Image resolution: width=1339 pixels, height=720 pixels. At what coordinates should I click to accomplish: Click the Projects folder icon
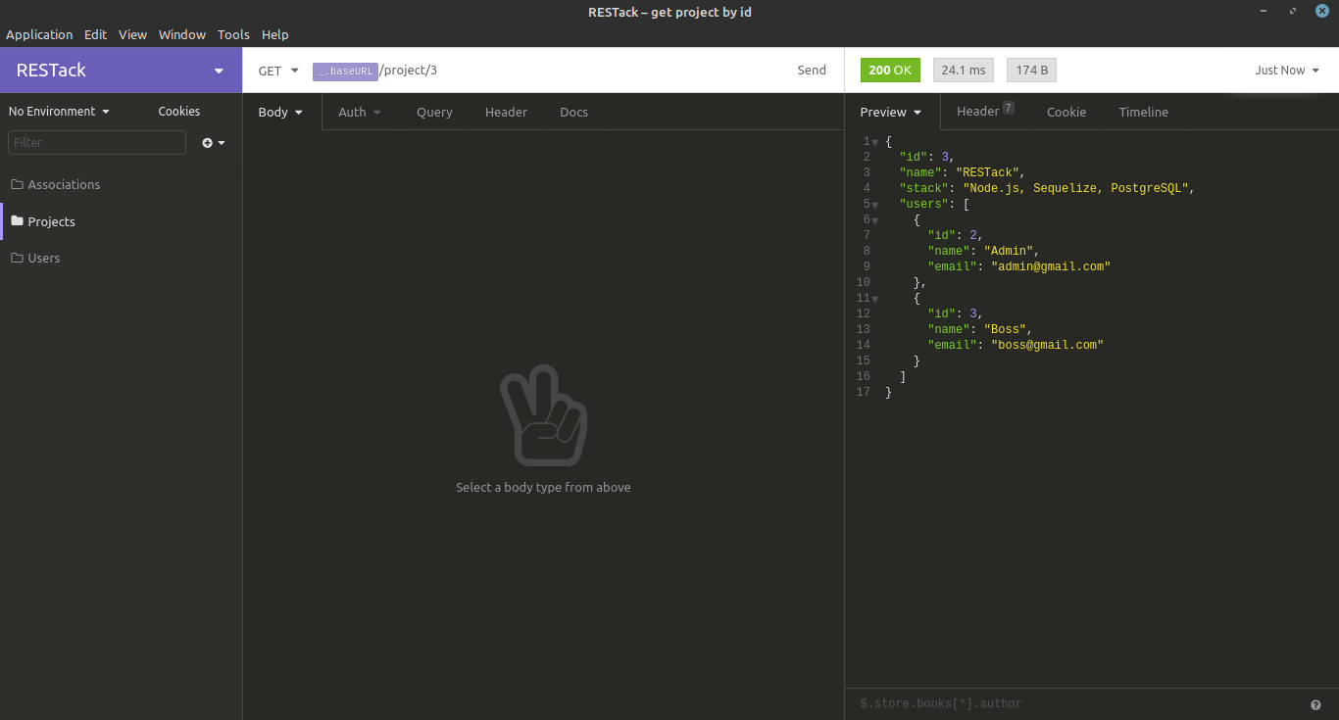(x=17, y=221)
